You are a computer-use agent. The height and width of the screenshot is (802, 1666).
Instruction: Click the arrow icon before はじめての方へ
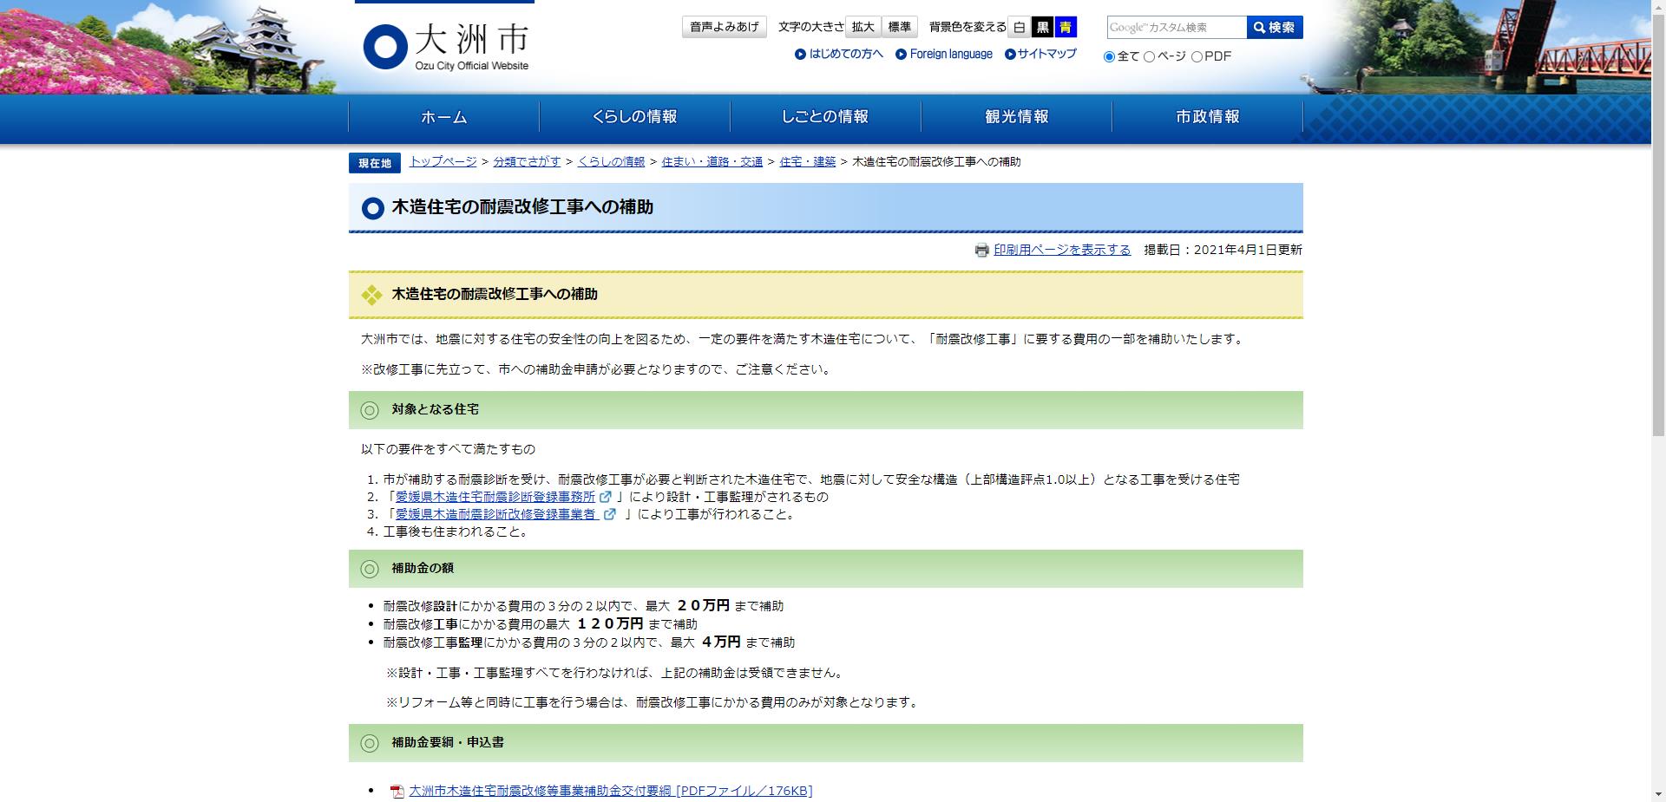801,54
